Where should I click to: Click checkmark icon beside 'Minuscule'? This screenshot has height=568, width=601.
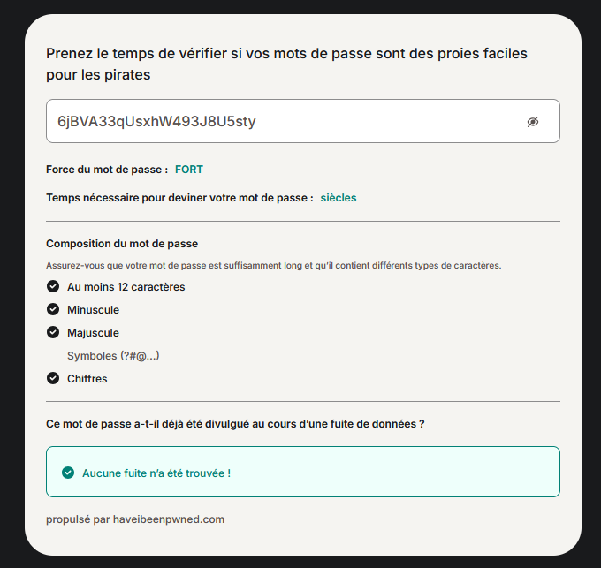[53, 309]
